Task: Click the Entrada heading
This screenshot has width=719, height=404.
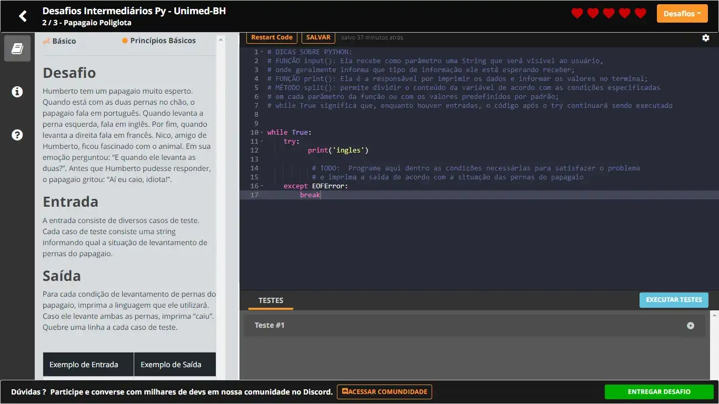Action: [71, 202]
